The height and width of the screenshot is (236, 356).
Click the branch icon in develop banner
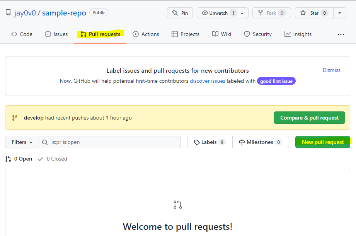click(15, 118)
